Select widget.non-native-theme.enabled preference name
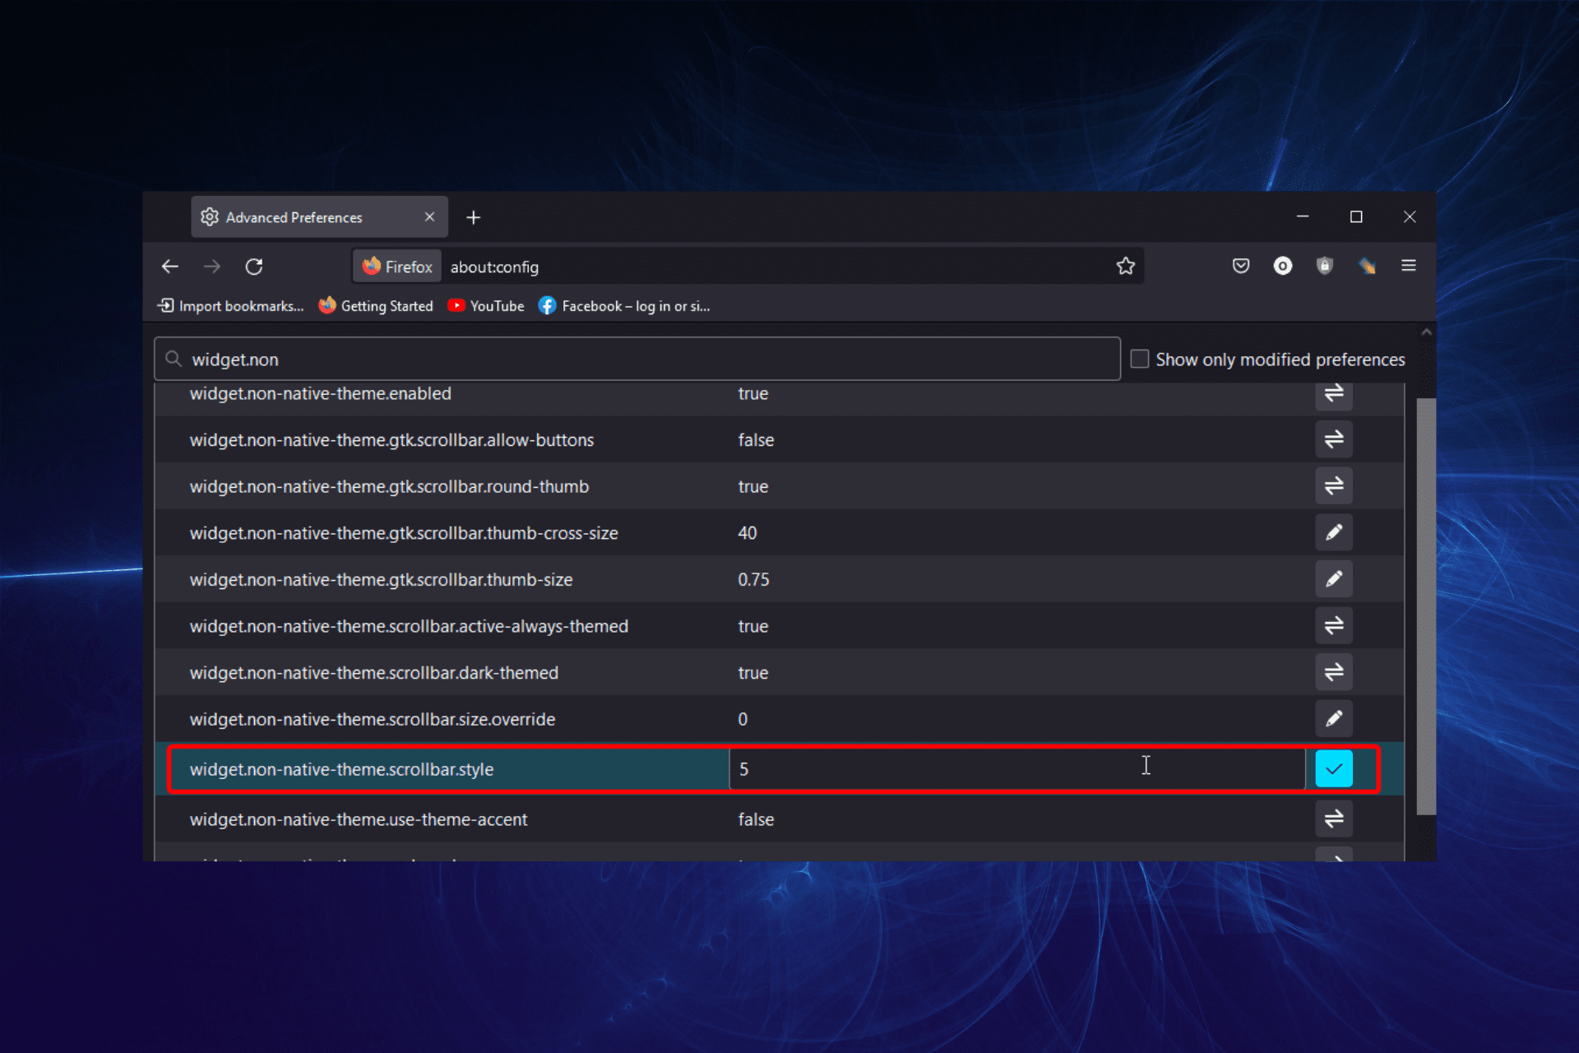1579x1053 pixels. tap(320, 393)
